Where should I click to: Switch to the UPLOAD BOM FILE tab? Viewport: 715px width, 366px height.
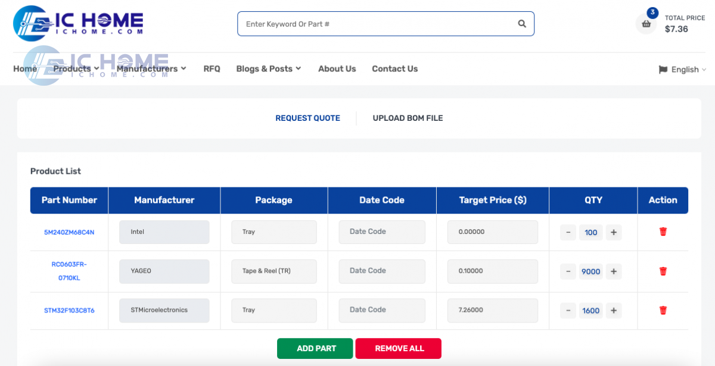(x=408, y=118)
